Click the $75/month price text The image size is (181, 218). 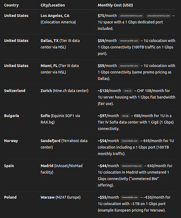click(x=107, y=16)
